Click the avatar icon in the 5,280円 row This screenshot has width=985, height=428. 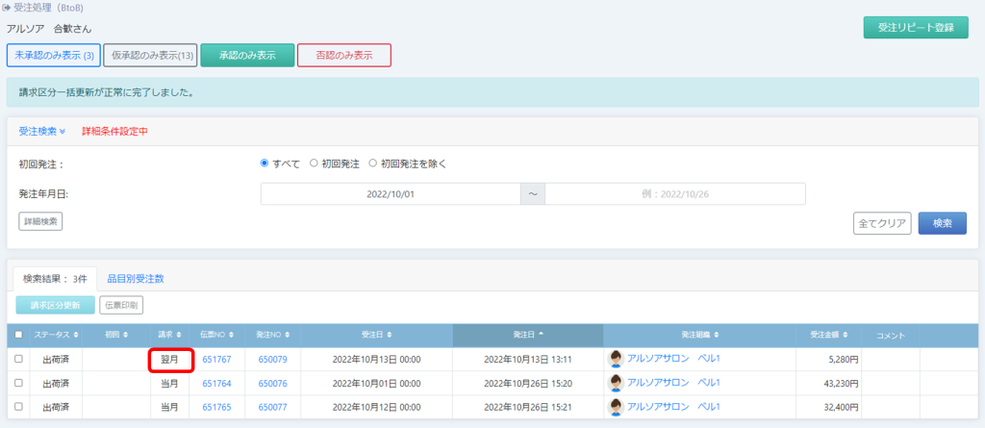click(616, 359)
